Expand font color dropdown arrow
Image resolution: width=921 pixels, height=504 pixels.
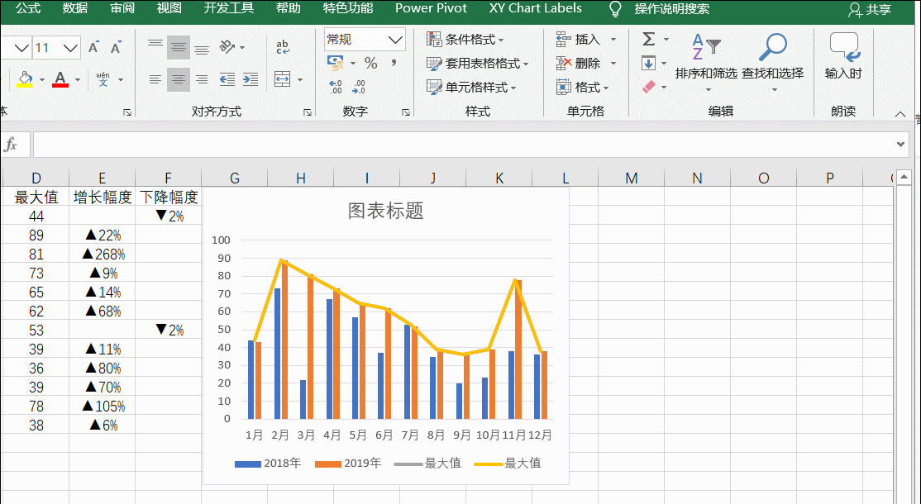tap(78, 80)
